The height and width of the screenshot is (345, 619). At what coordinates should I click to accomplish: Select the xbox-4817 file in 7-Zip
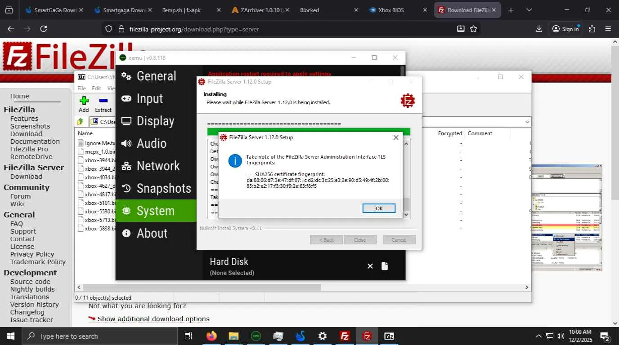(x=97, y=195)
